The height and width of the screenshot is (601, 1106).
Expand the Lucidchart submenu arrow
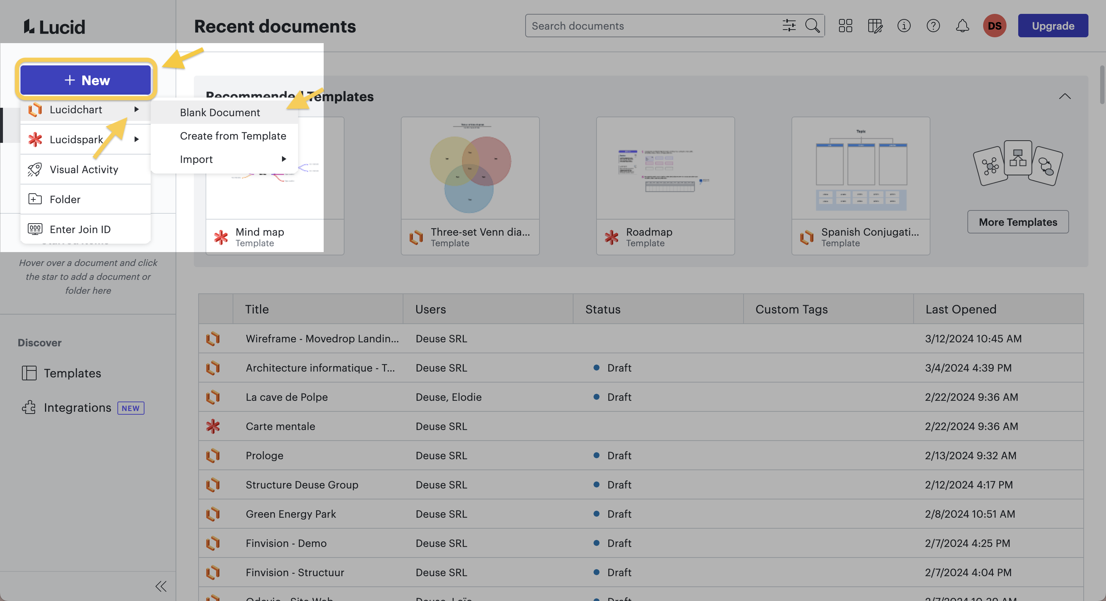point(136,110)
